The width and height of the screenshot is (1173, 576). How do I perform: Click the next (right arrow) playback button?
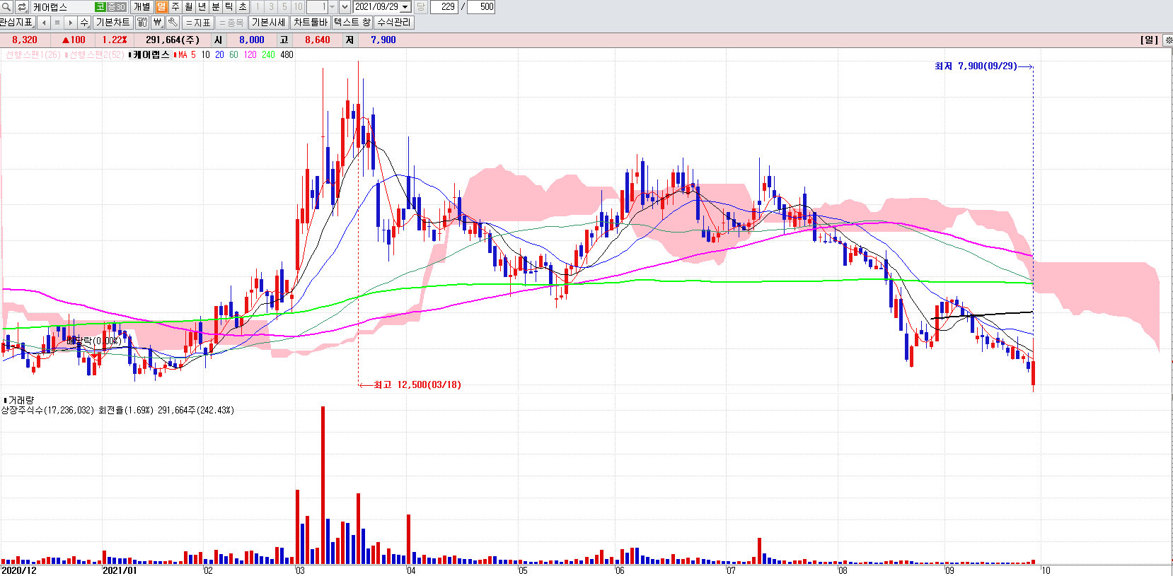pos(71,23)
